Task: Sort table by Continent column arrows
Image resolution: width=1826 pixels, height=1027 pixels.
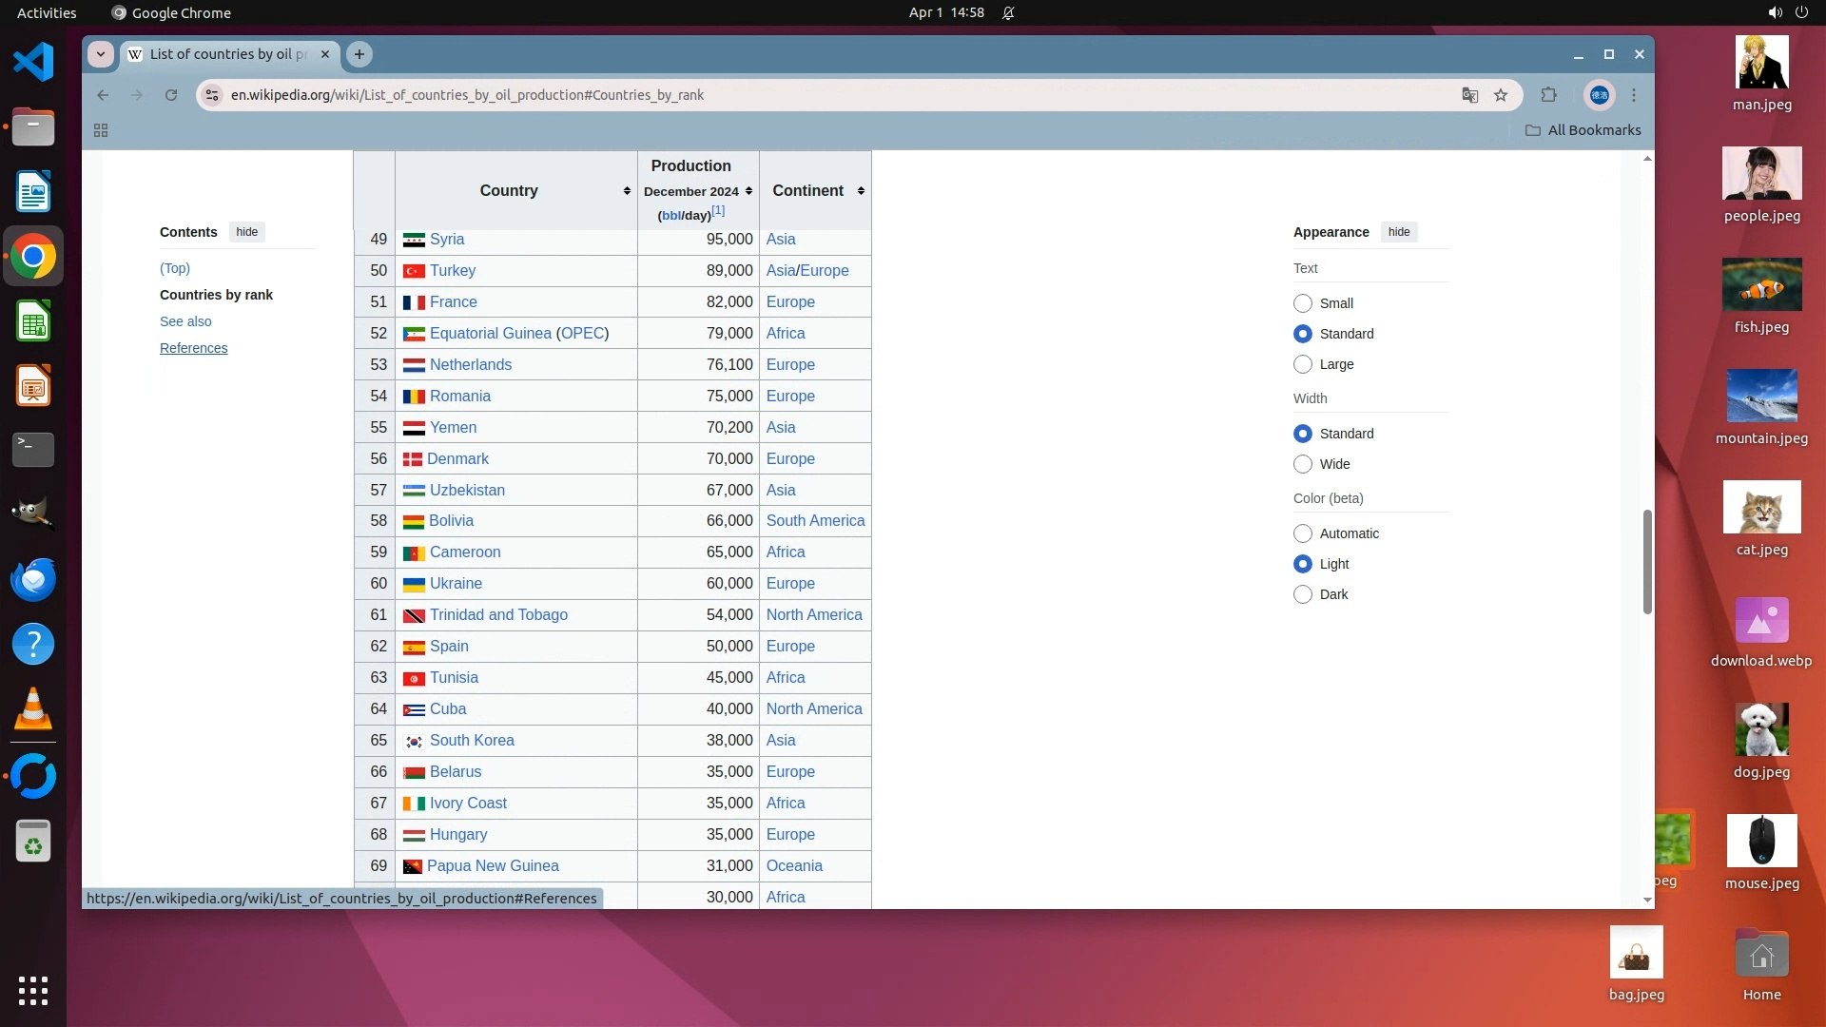Action: click(861, 191)
